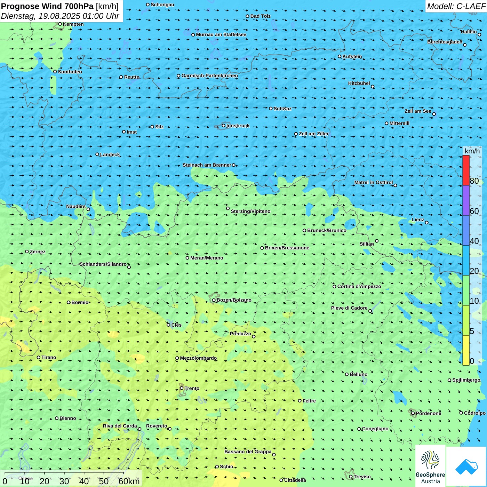Viewport: 487px width, 487px height.
Task: Click the Feltre location dot
Action: [300, 401]
